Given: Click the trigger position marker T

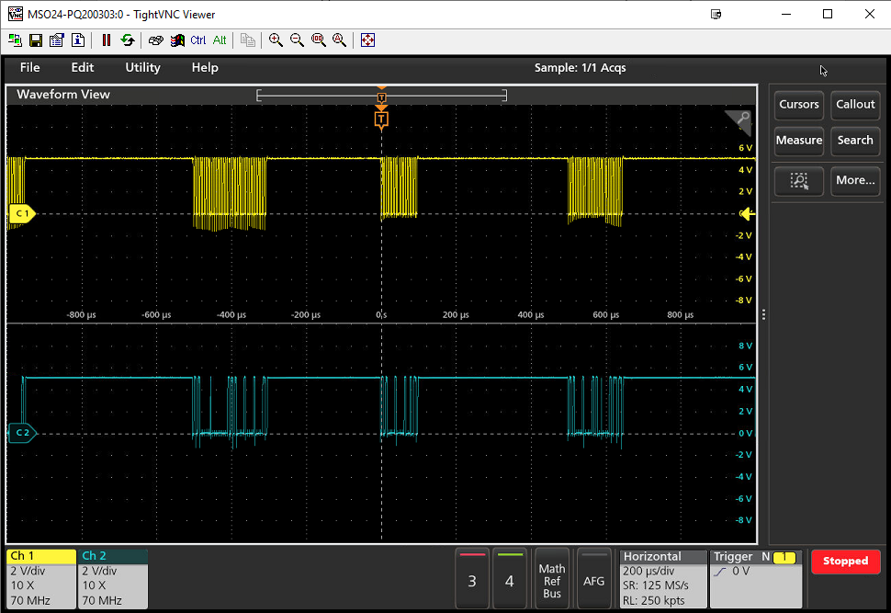Looking at the screenshot, I should [381, 119].
